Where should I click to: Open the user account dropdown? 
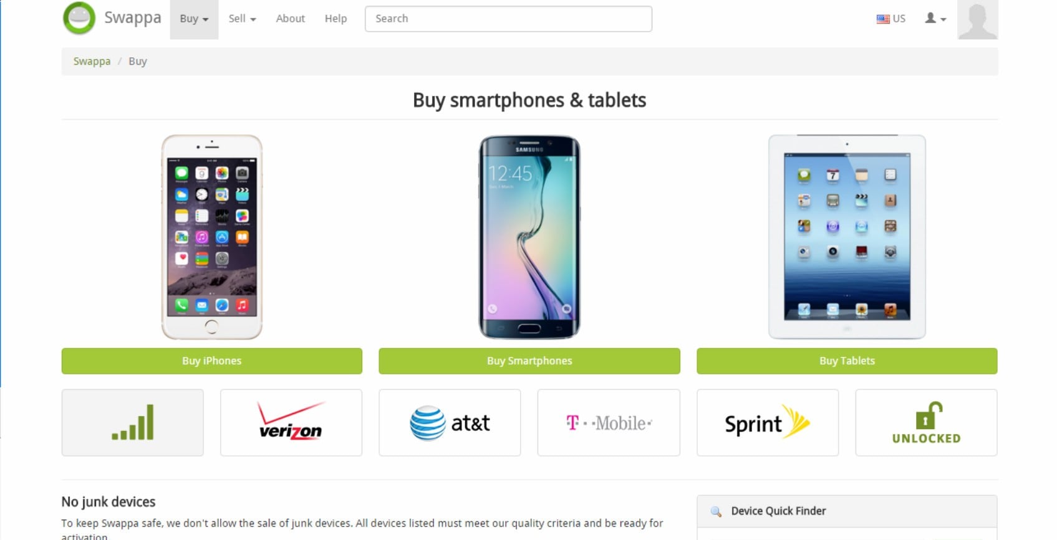[935, 19]
